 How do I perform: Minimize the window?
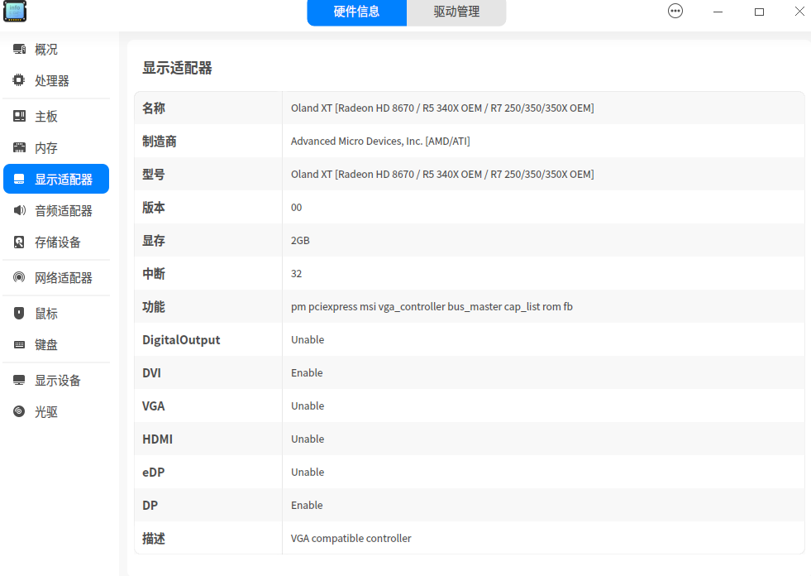tap(718, 12)
